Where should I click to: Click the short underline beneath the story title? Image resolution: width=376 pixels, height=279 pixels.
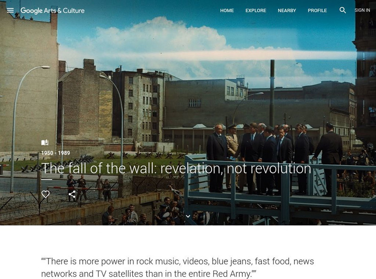tap(47, 179)
